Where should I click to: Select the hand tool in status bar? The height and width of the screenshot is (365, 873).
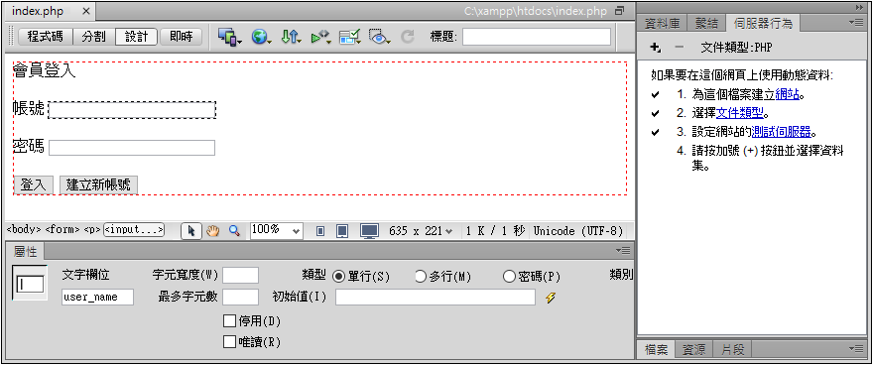point(212,231)
